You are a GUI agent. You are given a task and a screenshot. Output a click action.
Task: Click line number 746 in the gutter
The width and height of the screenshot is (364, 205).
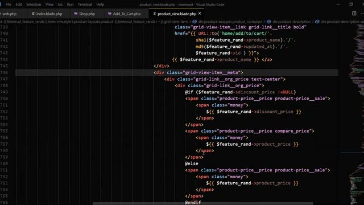click(x=4, y=72)
